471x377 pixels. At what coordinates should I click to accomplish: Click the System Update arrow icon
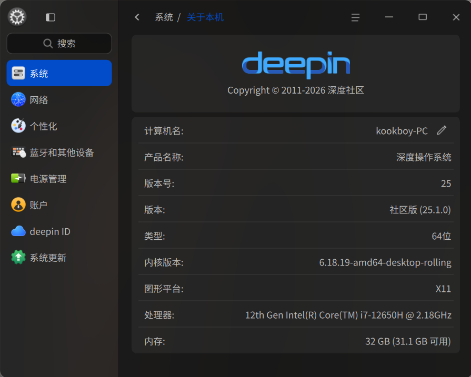tap(18, 257)
